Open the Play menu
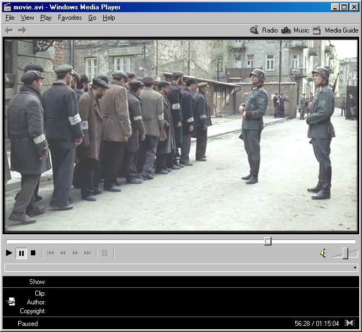 pos(46,18)
